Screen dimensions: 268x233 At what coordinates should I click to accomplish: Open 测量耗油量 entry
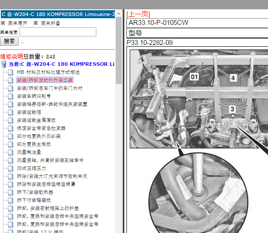coord(29,153)
